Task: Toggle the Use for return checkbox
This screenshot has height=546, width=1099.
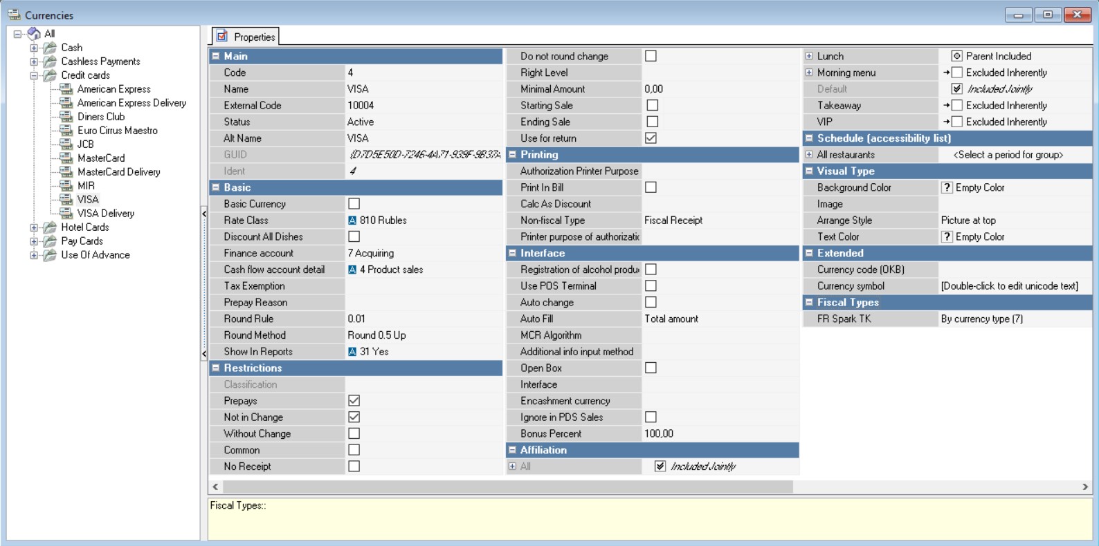Action: click(651, 138)
